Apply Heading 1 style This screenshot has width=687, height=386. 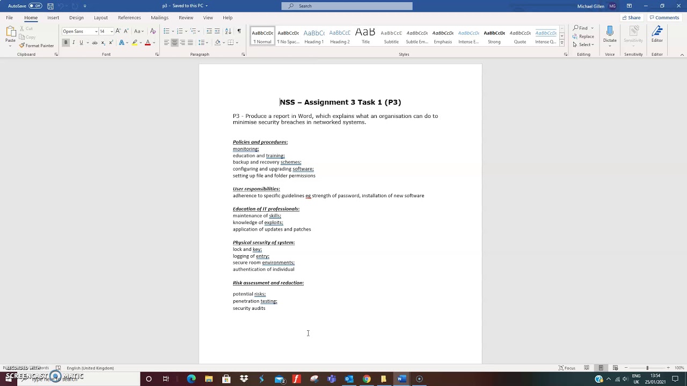314,35
